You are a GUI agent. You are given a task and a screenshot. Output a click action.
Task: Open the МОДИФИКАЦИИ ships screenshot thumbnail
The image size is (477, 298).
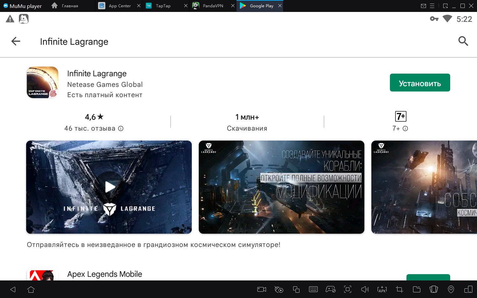[x=281, y=187]
